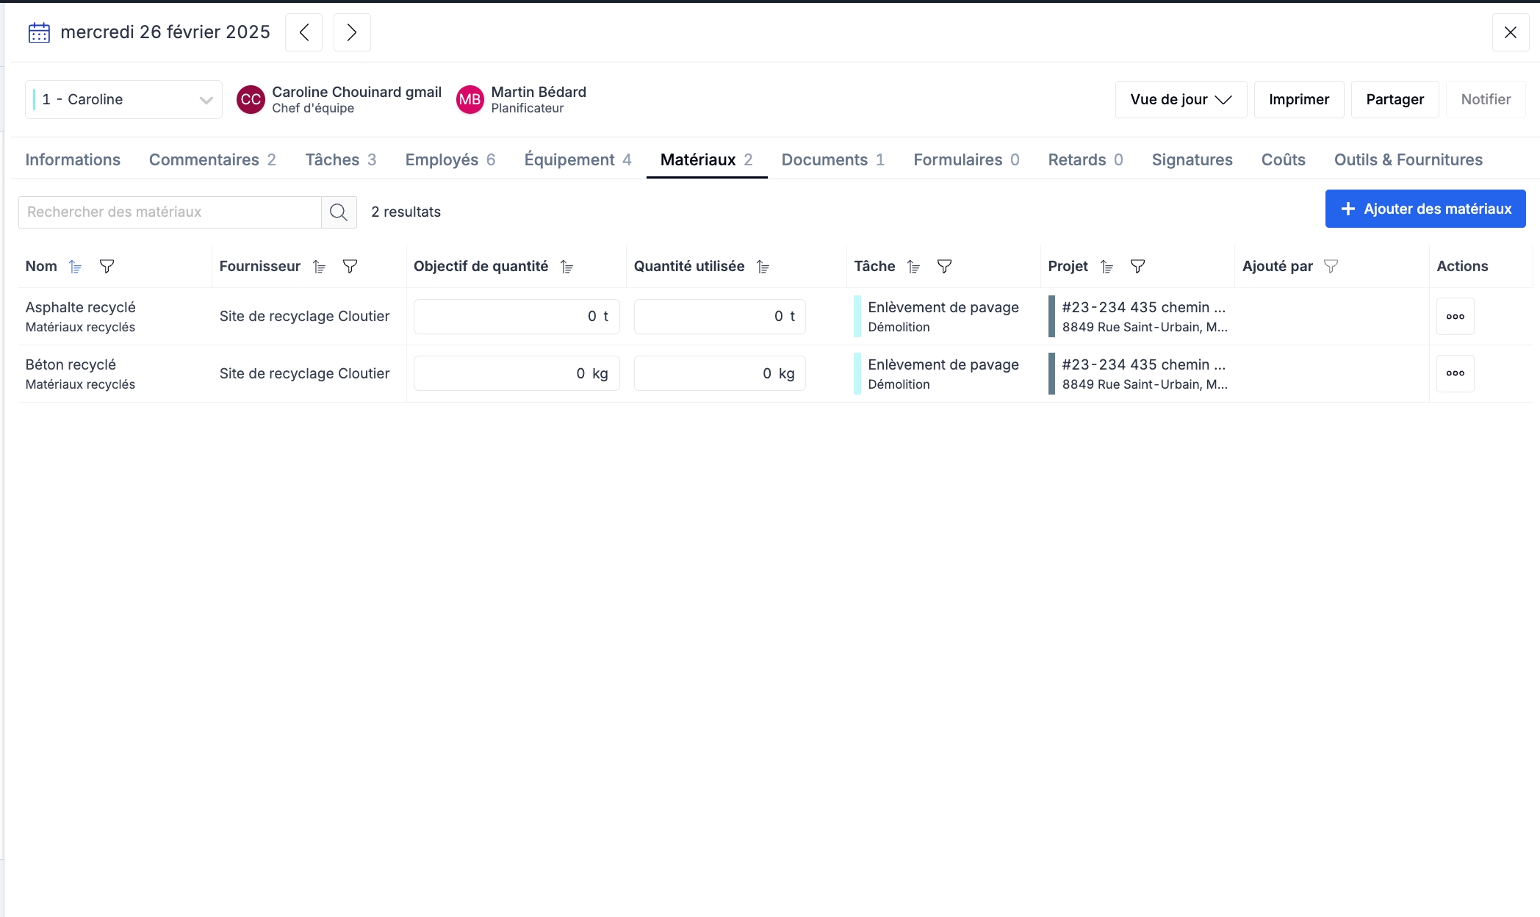Focus the Rechercher des matériaux field
The image size is (1540, 917).
tap(170, 212)
